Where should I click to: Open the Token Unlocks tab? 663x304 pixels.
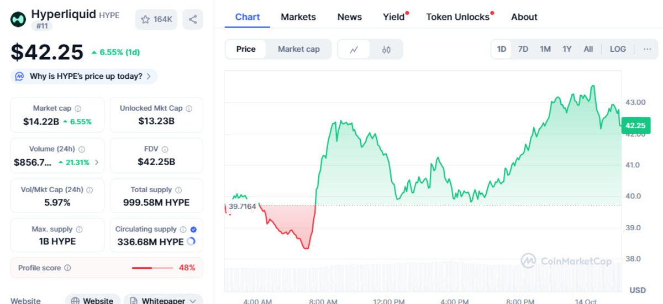pyautogui.click(x=458, y=17)
